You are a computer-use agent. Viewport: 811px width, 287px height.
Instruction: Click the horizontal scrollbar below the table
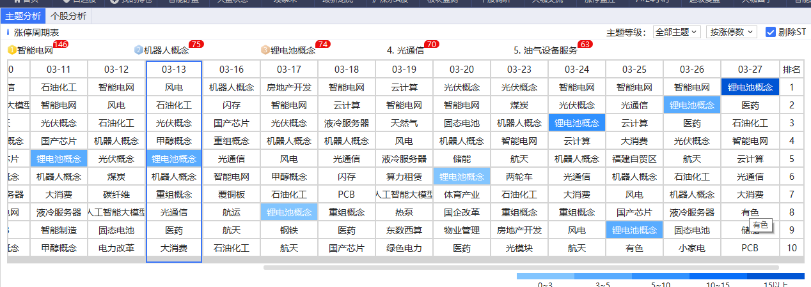[x=521, y=268]
